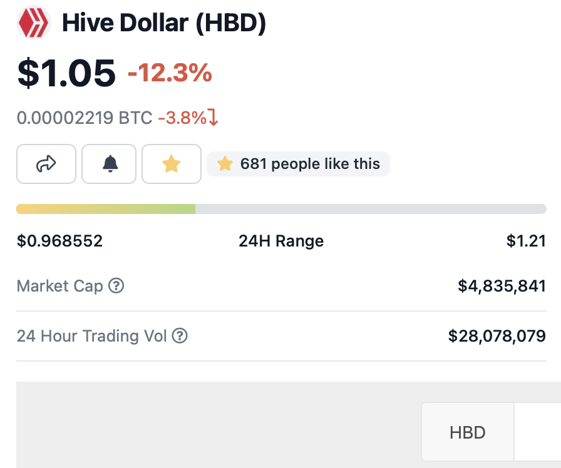
Task: Share this coin using the arrow button
Action: [46, 164]
